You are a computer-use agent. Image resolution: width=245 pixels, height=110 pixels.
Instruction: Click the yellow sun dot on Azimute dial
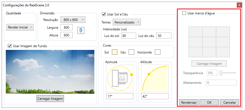coord(131,75)
